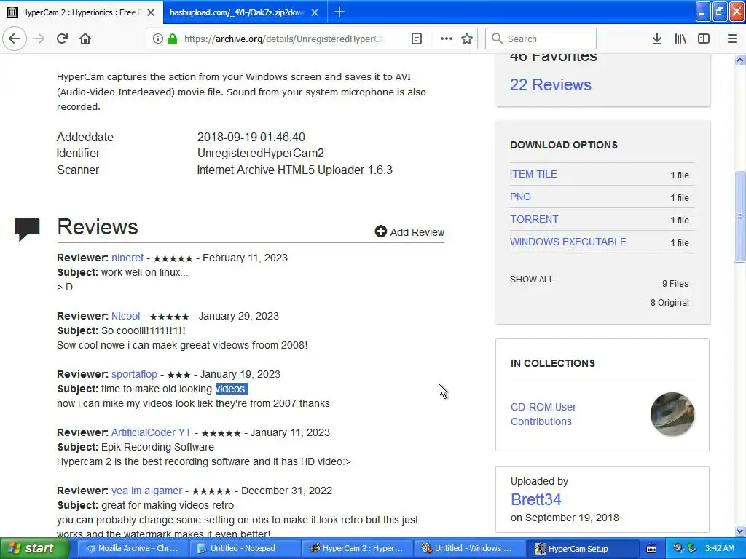Switch to HyperCam 2 Firefox taskbar item
The image size is (746, 559).
click(x=357, y=549)
